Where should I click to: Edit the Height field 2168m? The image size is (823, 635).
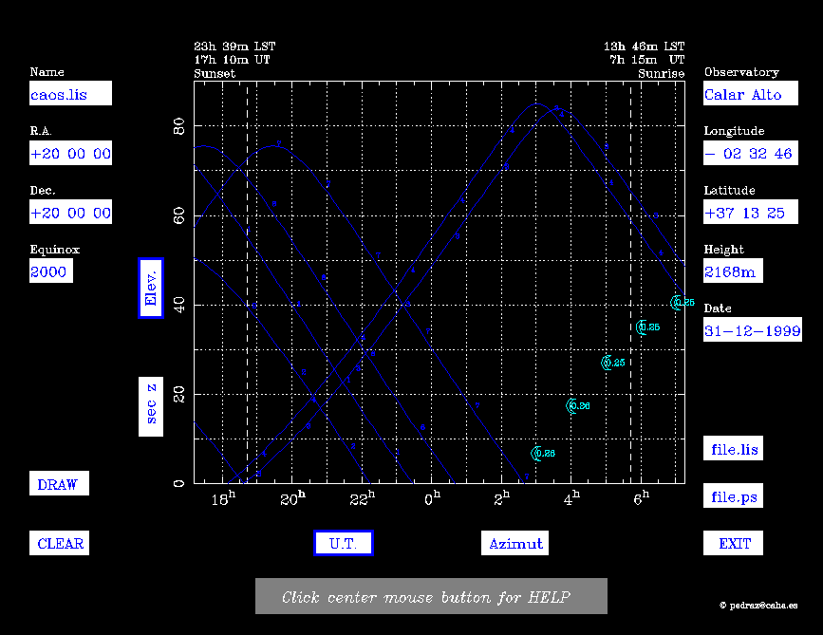[x=733, y=271]
